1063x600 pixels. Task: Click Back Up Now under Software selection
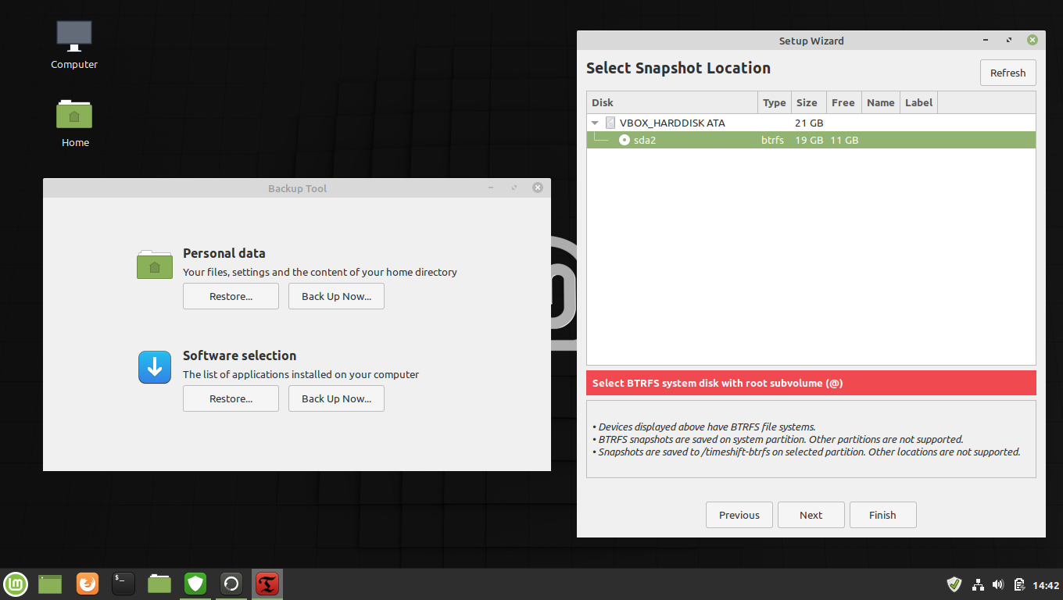pyautogui.click(x=336, y=398)
